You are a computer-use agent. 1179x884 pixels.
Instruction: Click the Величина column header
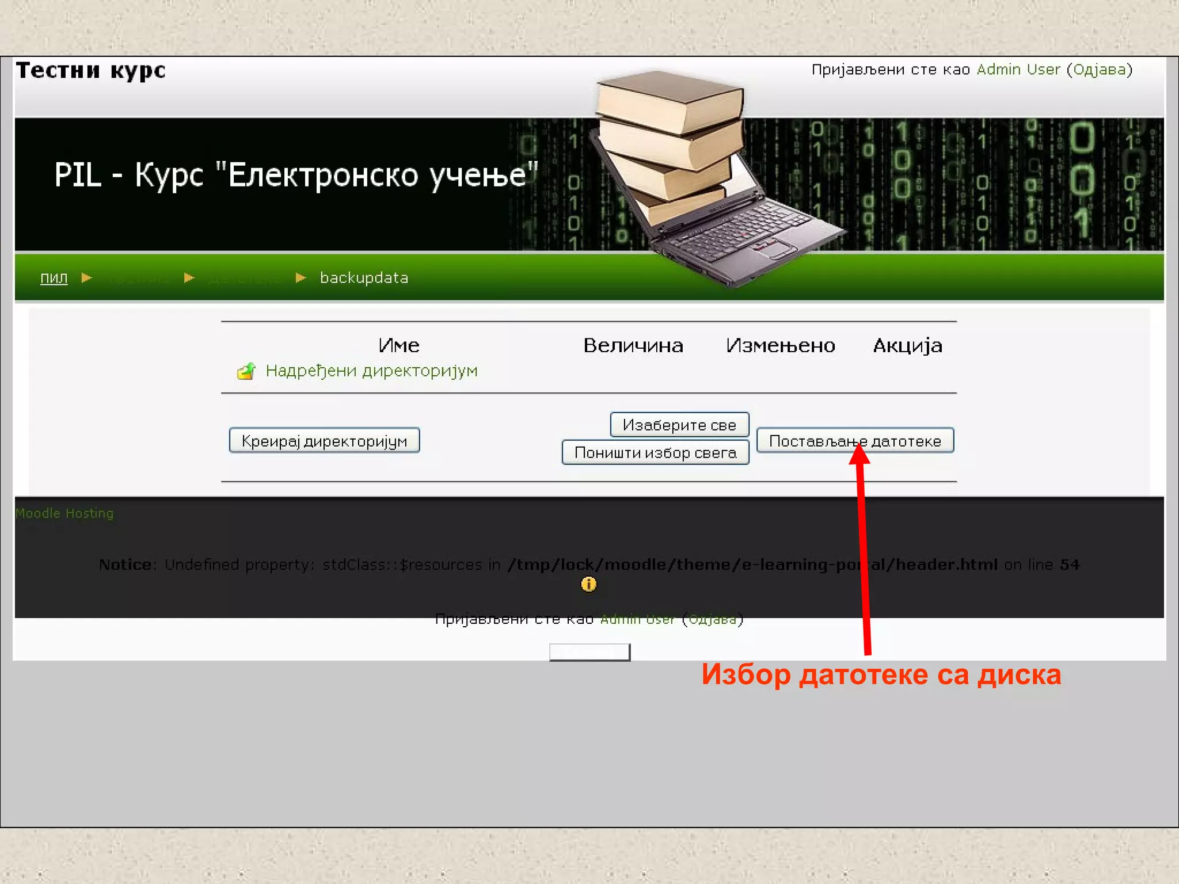pos(633,345)
